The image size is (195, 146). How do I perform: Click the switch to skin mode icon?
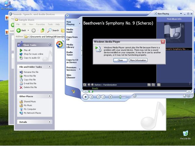(x=188, y=96)
